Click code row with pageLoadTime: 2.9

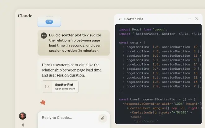(x=162, y=86)
